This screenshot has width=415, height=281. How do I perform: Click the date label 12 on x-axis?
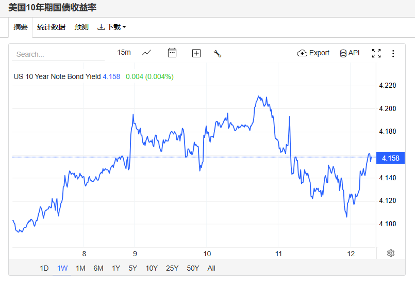click(351, 254)
